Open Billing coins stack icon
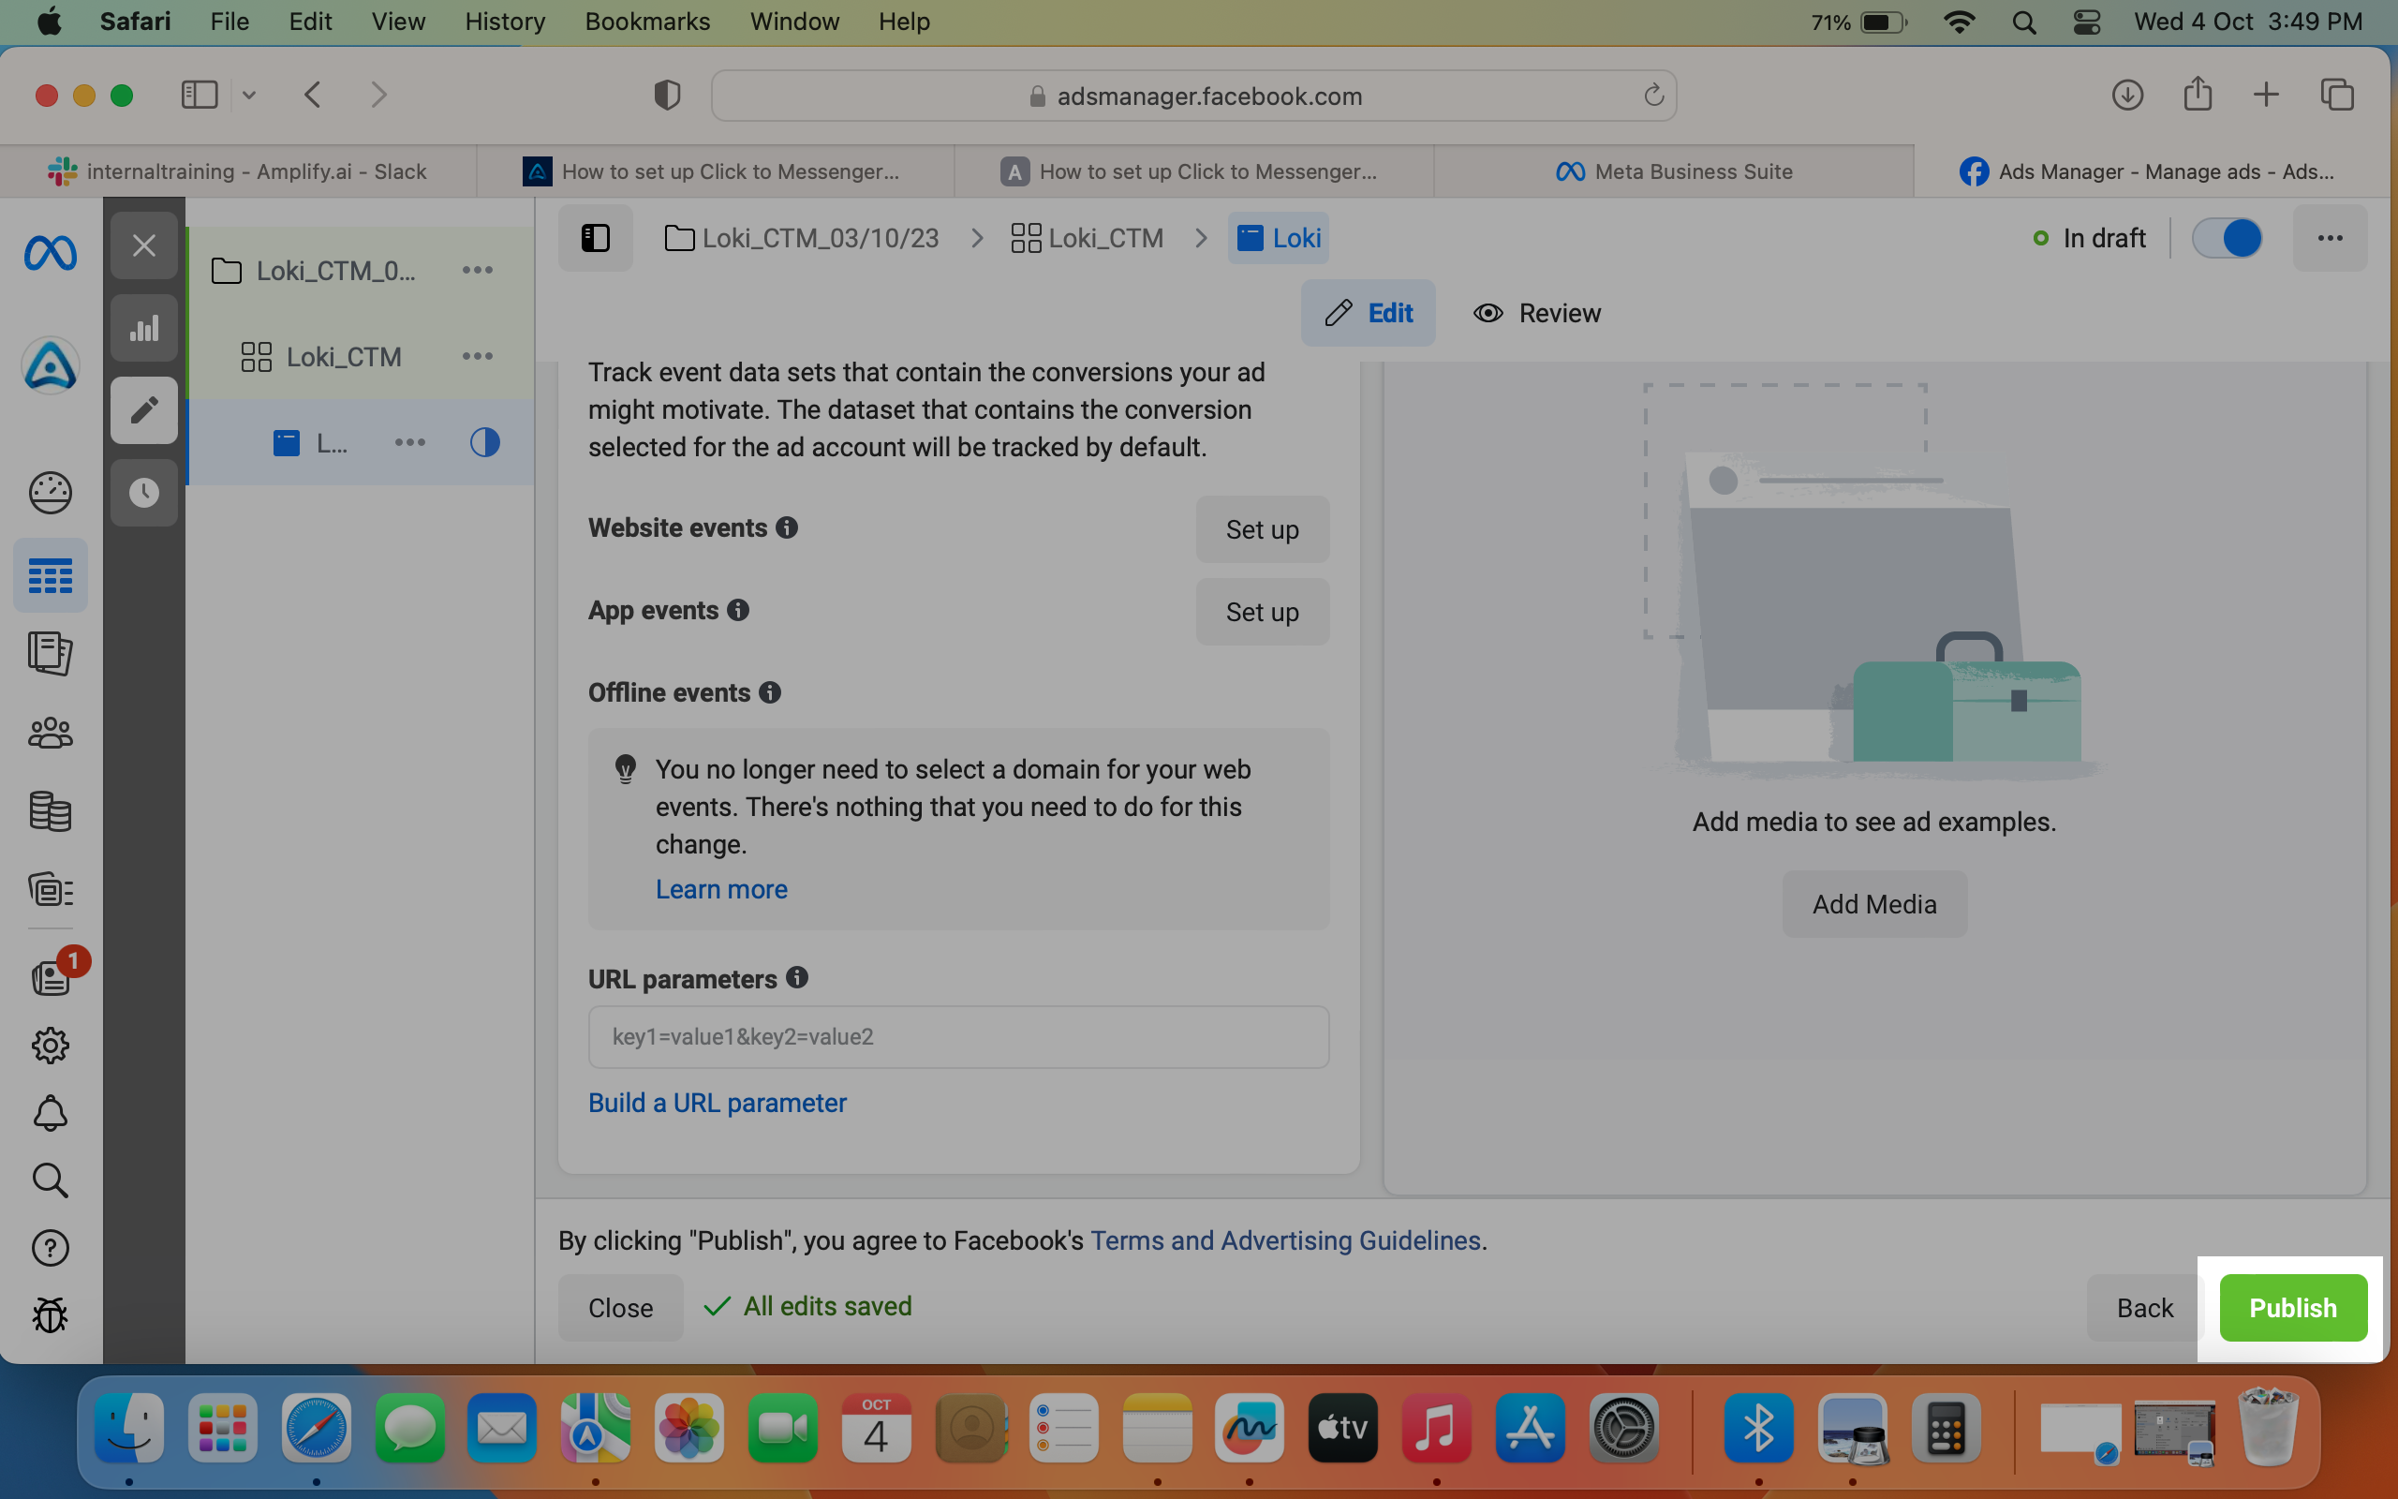The image size is (2398, 1499). pyautogui.click(x=51, y=811)
